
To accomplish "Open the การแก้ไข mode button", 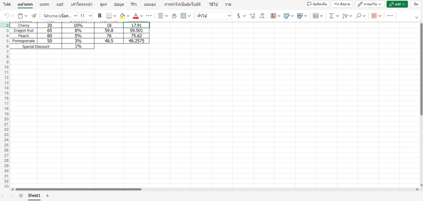I will coord(370,4).
